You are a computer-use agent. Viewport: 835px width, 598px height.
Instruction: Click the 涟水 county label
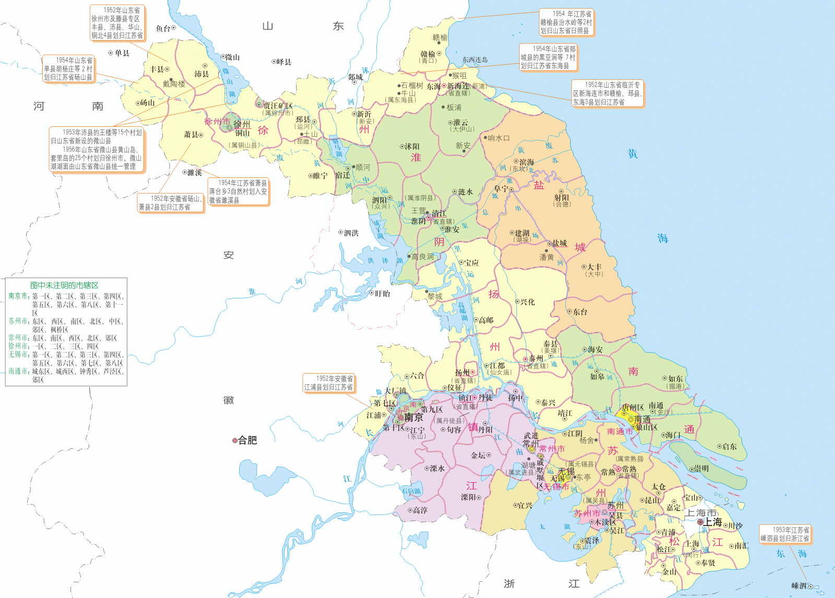pyautogui.click(x=466, y=192)
